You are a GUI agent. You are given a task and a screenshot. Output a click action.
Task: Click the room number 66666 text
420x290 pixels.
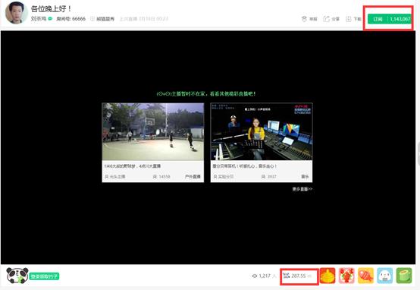pos(71,19)
